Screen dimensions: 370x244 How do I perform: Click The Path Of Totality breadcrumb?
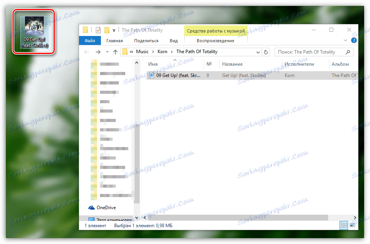pos(197,52)
